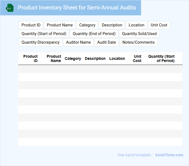Open the ExcelTimer.com link

click(x=169, y=155)
